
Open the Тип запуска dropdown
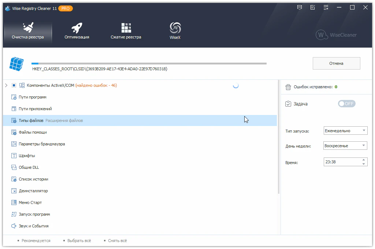[345, 131]
